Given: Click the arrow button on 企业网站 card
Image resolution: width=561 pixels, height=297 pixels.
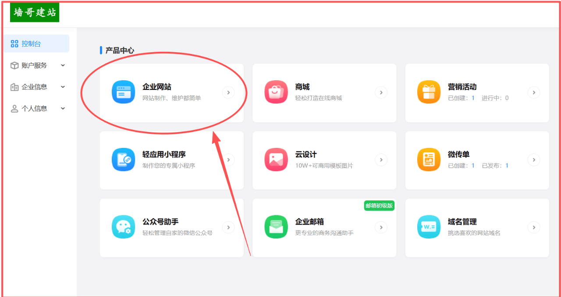Looking at the screenshot, I should [x=228, y=93].
